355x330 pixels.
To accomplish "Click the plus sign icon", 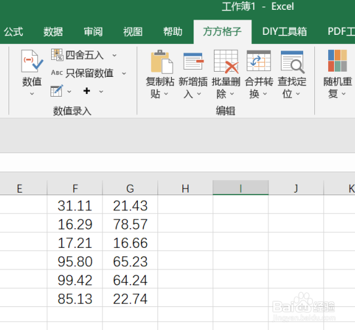I will click(87, 91).
